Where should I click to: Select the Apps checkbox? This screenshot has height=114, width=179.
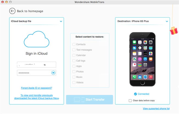click(x=74, y=66)
